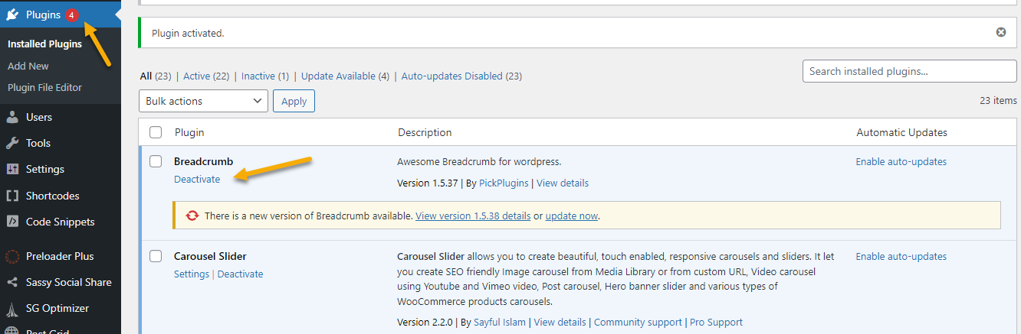Focus the Search installed plugins field
This screenshot has height=334, width=1021.
tap(909, 71)
